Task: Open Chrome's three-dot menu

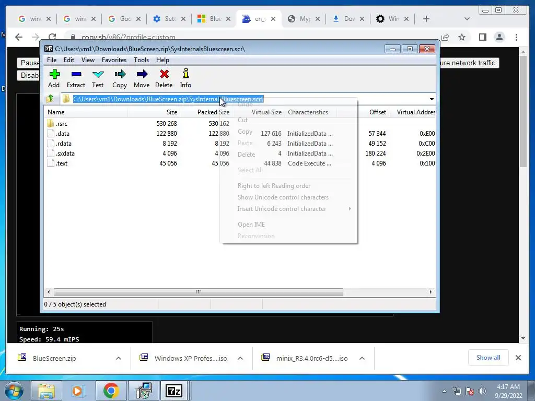Action: pyautogui.click(x=516, y=37)
